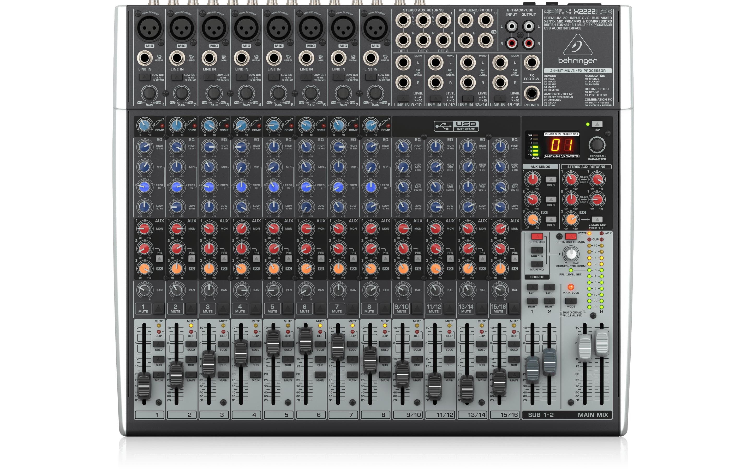Click the XENYX X2222USB model name

point(577,12)
